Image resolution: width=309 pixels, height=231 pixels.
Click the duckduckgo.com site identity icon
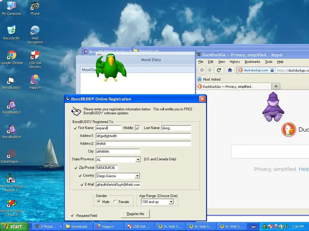(x=240, y=70)
